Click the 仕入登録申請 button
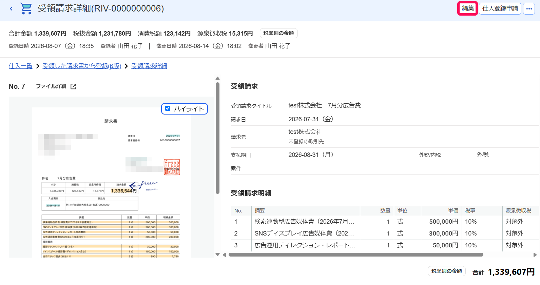Image resolution: width=540 pixels, height=285 pixels. point(500,8)
